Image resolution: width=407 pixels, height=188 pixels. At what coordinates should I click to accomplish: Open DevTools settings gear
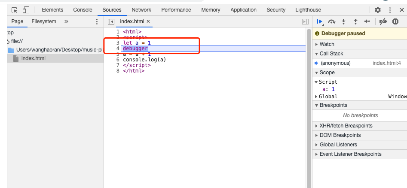tap(378, 10)
